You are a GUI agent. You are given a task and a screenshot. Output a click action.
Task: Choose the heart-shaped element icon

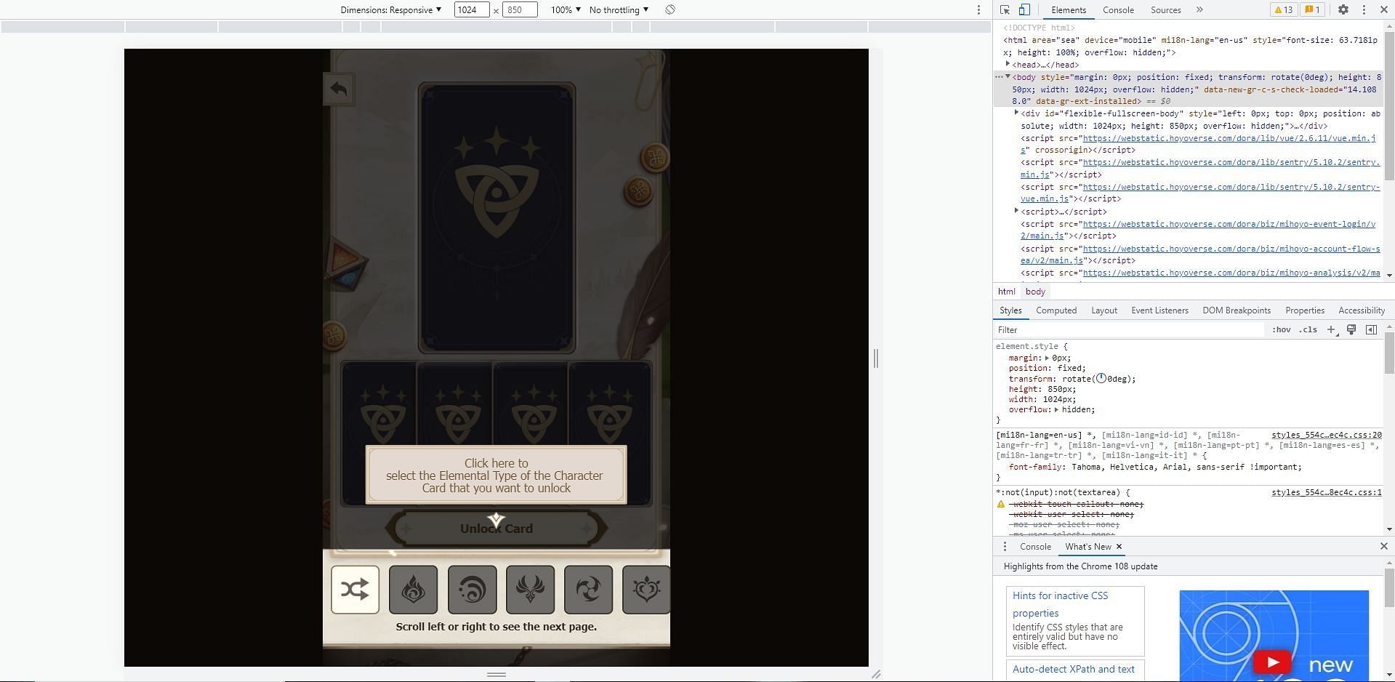pyautogui.click(x=646, y=590)
